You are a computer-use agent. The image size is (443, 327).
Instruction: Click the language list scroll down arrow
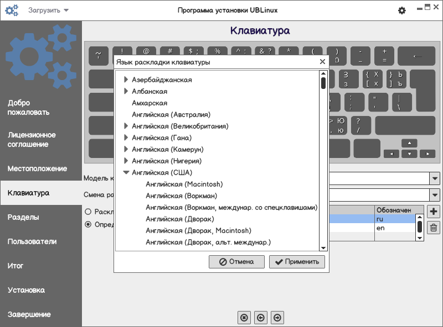pos(323,248)
